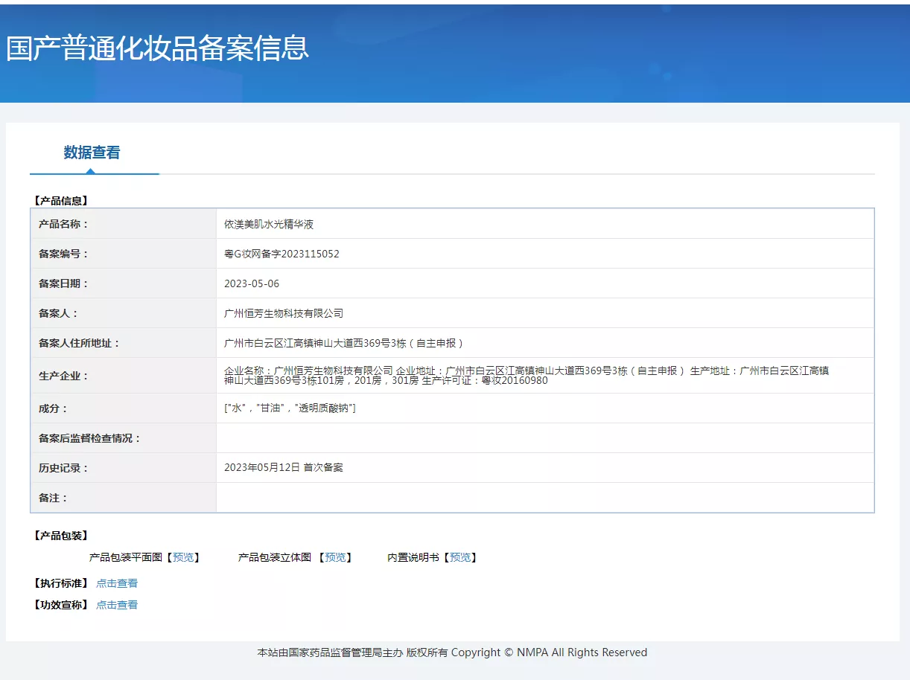Click 点击查看 next to 执行标准
The height and width of the screenshot is (680, 910).
[x=117, y=583]
